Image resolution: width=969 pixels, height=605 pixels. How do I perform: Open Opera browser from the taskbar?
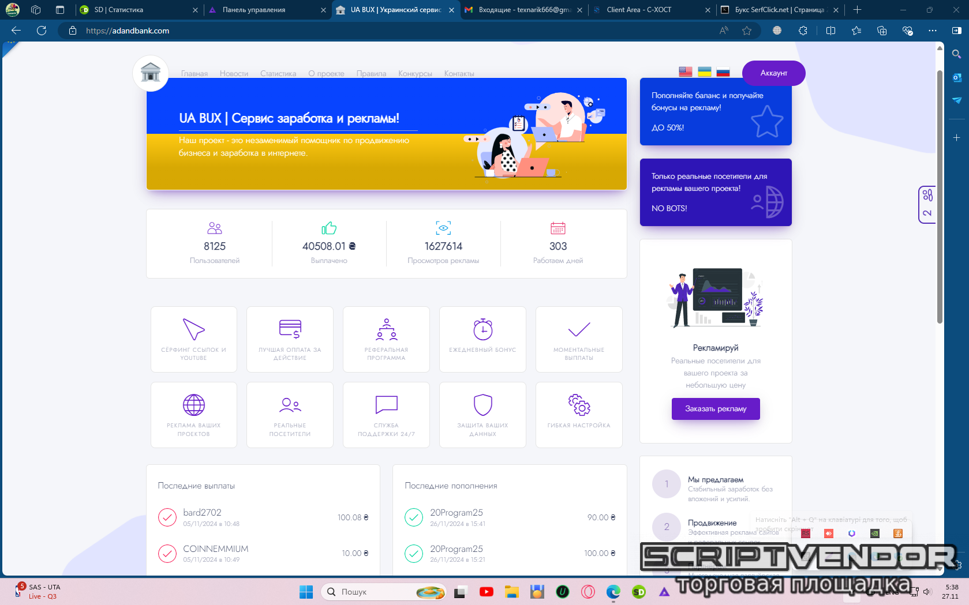pos(588,592)
